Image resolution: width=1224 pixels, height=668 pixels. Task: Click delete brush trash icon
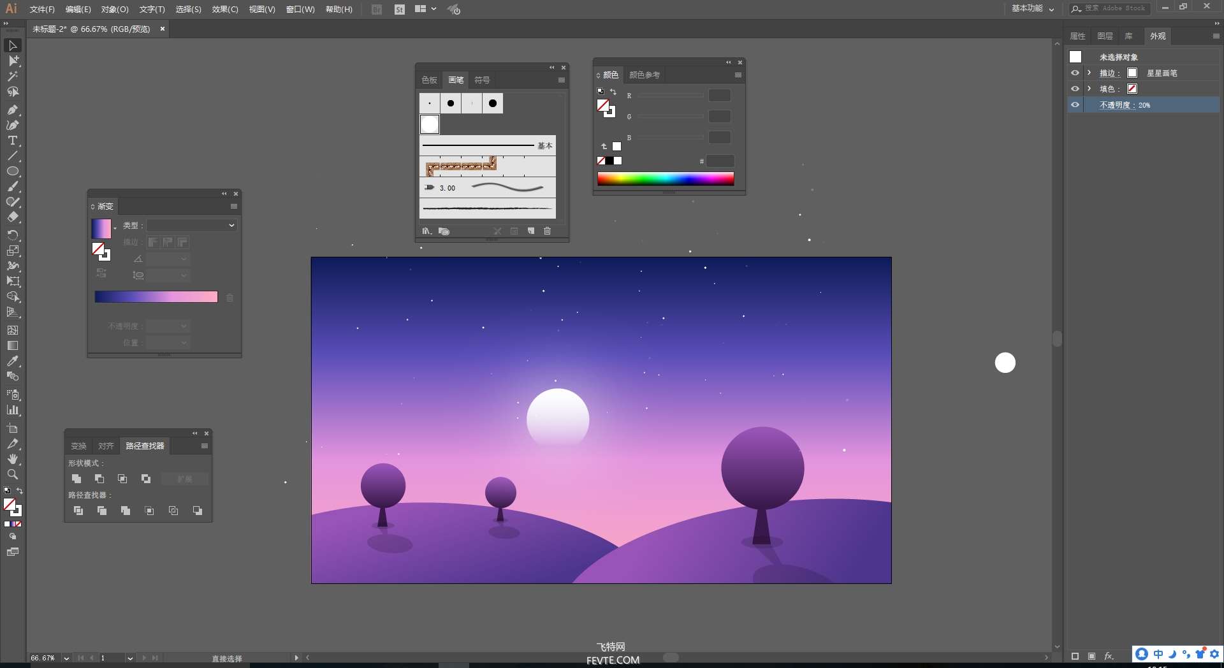click(547, 231)
